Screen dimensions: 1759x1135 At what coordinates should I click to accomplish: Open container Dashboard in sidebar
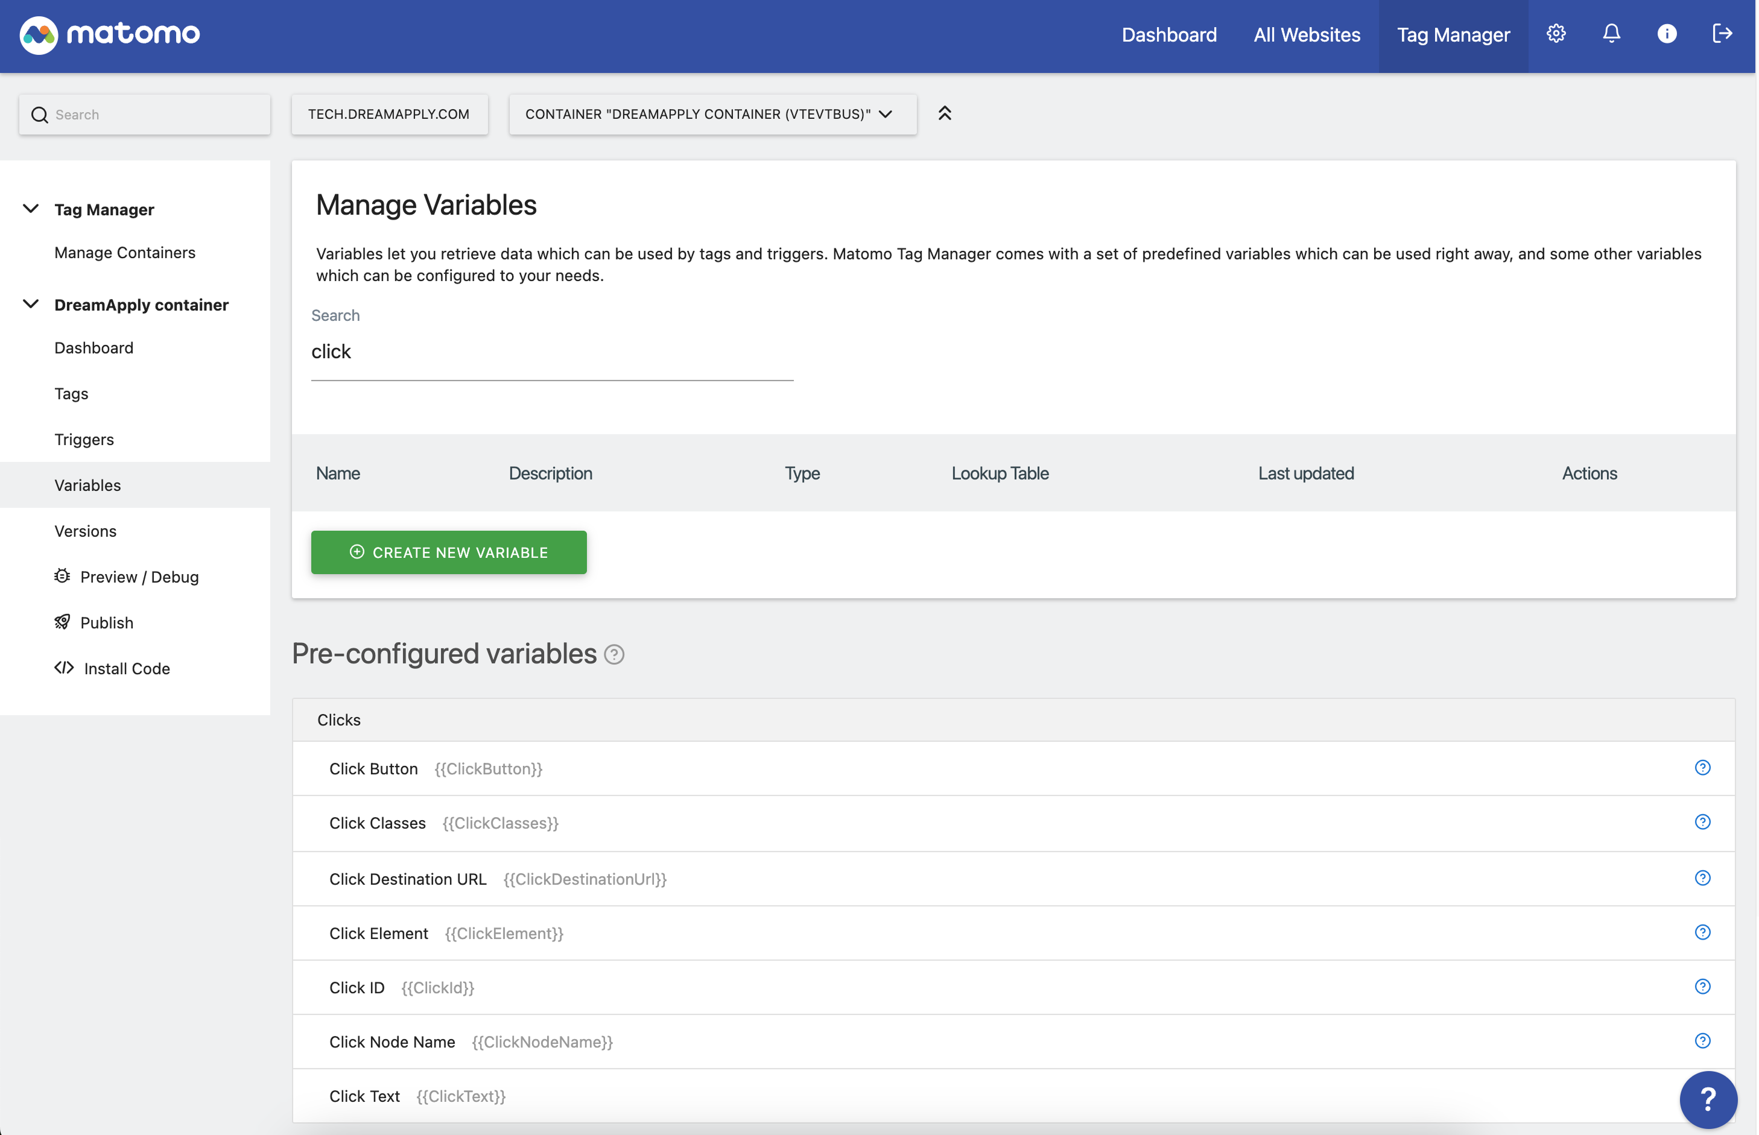click(93, 348)
